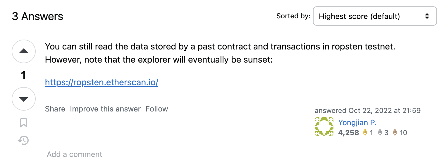Click the answered Oct 22, 2022 timestamp
444x163 pixels.
tap(384, 111)
